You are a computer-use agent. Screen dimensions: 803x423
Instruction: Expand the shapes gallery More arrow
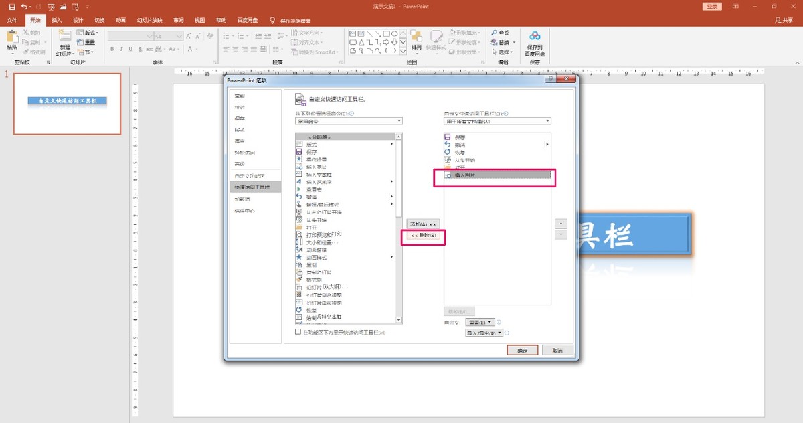[403, 51]
